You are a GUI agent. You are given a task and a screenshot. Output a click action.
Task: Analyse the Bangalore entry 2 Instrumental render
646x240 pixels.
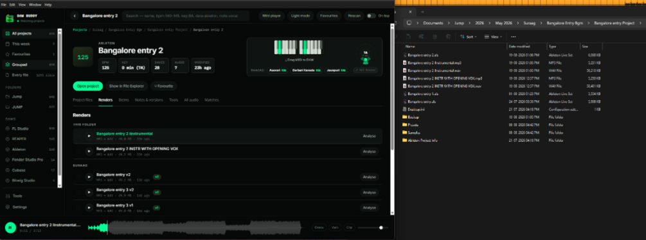click(369, 136)
